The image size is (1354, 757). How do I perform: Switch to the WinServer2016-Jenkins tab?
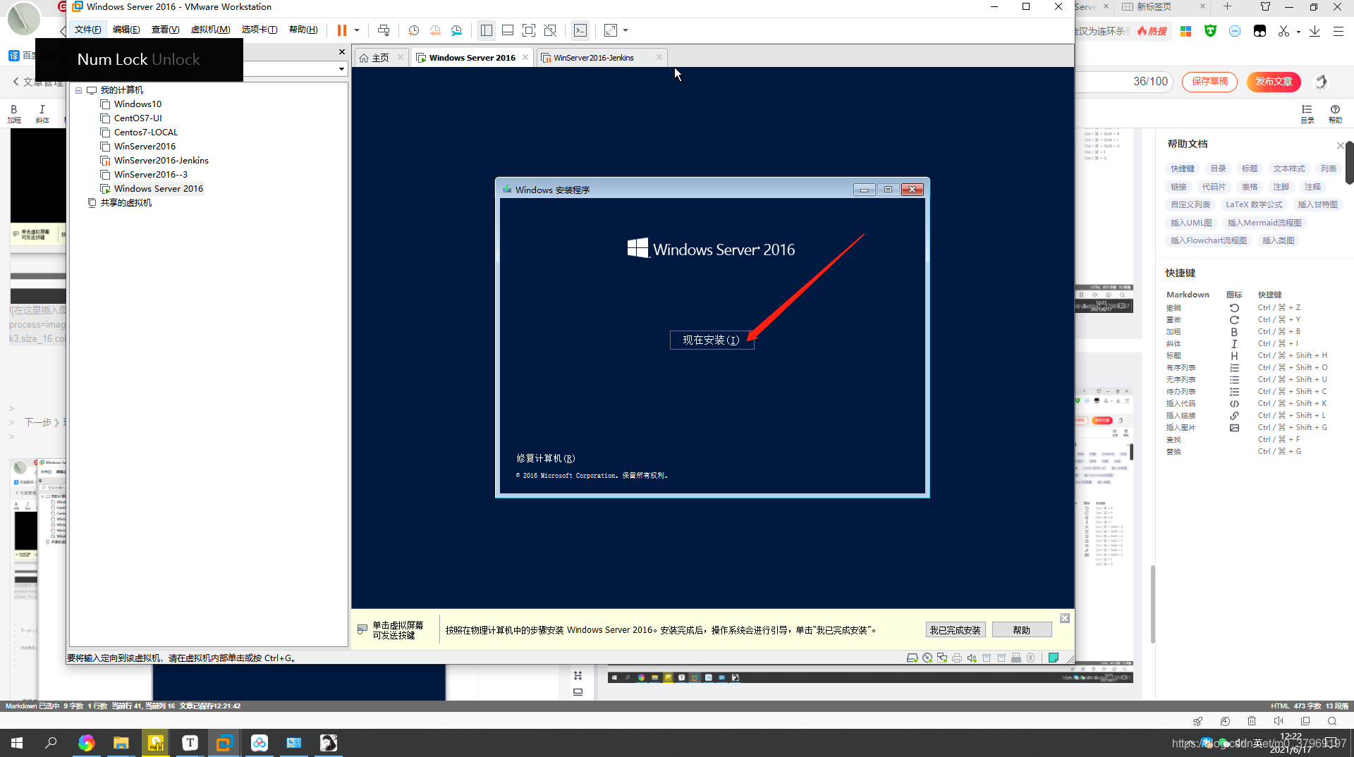593,58
